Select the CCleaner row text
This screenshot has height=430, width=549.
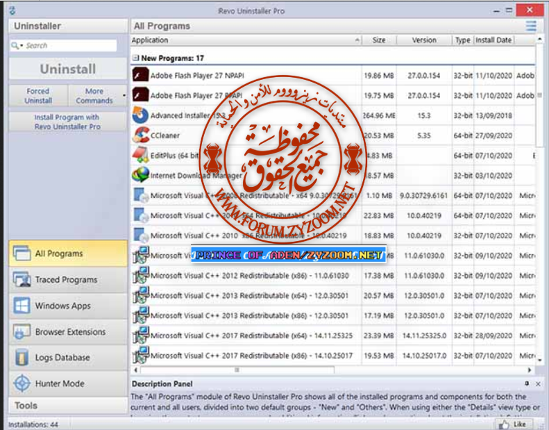(x=165, y=135)
